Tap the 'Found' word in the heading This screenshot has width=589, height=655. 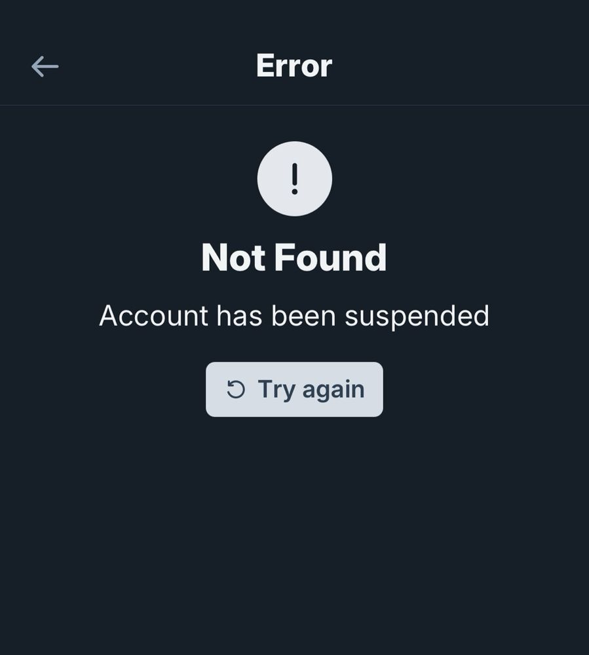tap(331, 257)
